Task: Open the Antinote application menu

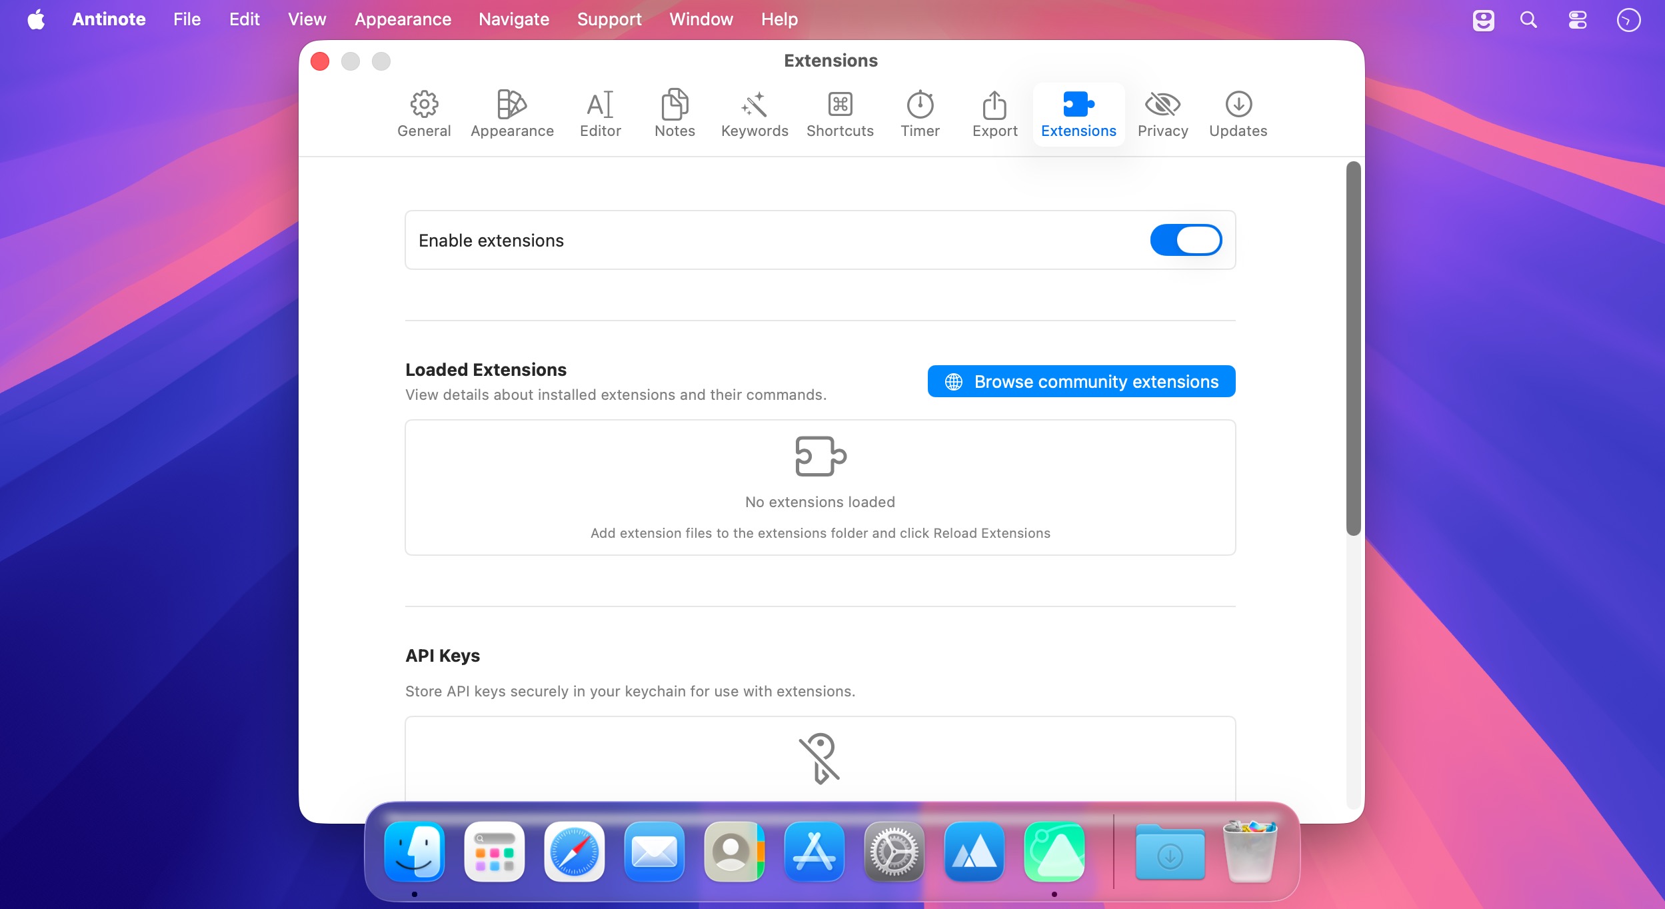Action: (x=109, y=19)
